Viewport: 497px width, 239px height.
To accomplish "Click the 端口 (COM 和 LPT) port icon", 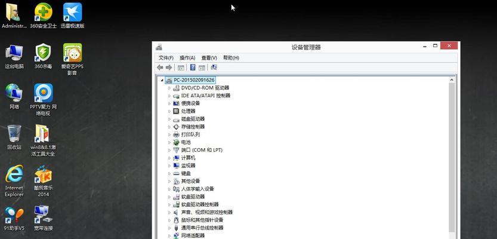I will (x=176, y=150).
